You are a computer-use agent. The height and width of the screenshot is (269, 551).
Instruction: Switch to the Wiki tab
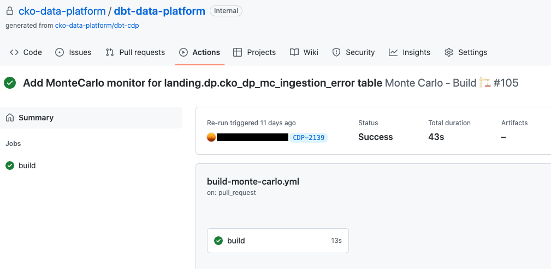click(311, 52)
